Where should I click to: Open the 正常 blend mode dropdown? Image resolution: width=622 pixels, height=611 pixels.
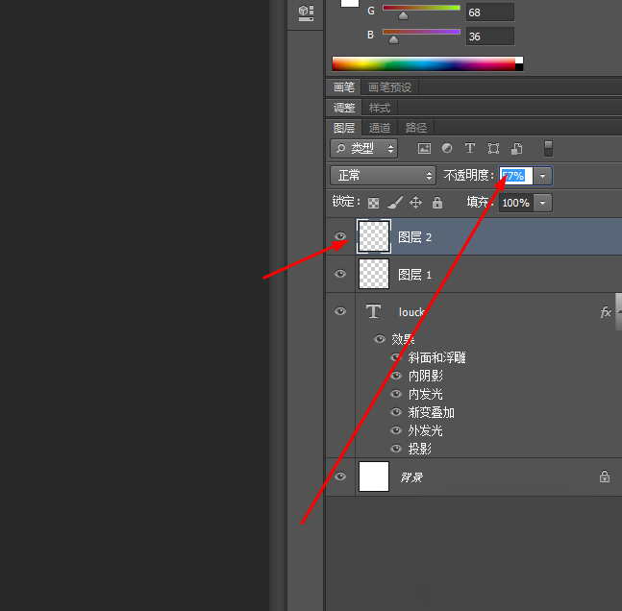[383, 175]
